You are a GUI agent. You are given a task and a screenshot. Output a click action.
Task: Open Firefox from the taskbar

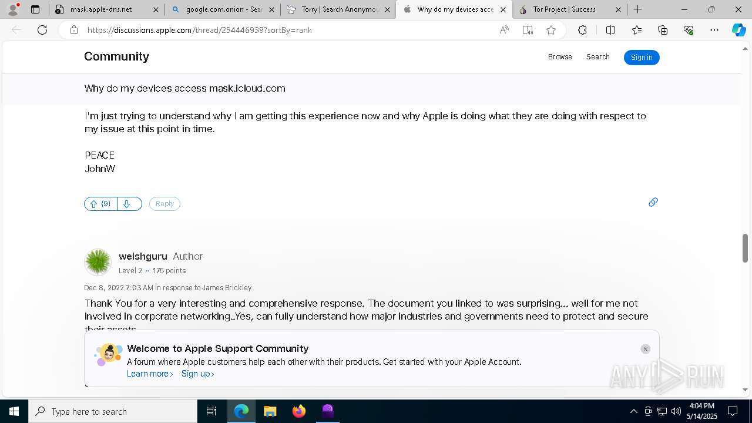299,411
